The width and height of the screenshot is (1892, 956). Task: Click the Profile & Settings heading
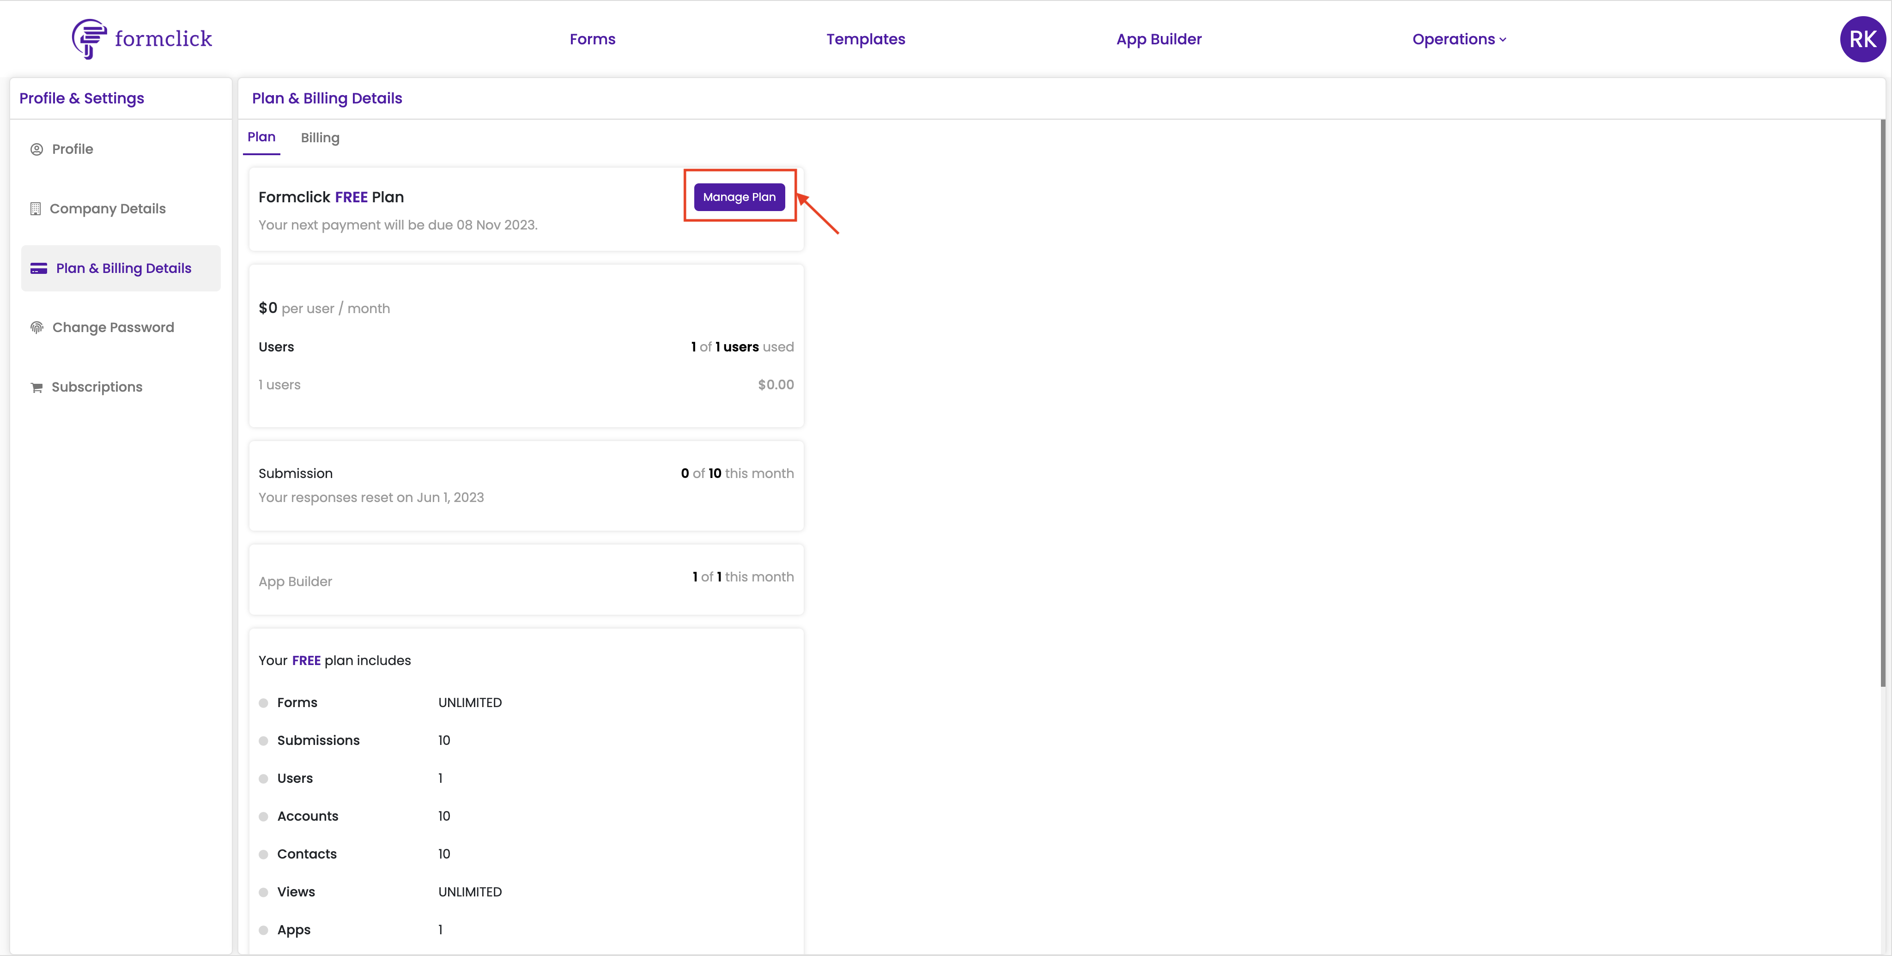81,98
